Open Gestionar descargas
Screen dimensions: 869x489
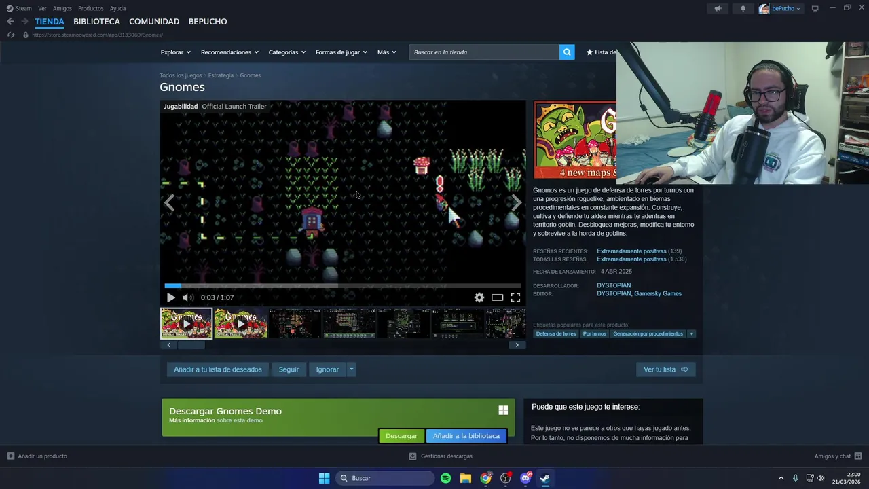point(441,456)
